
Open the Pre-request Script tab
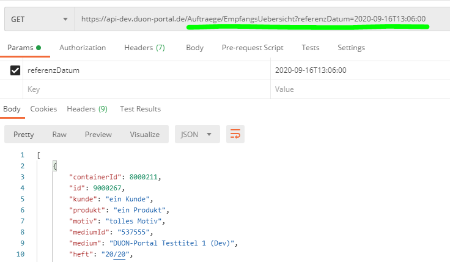253,48
